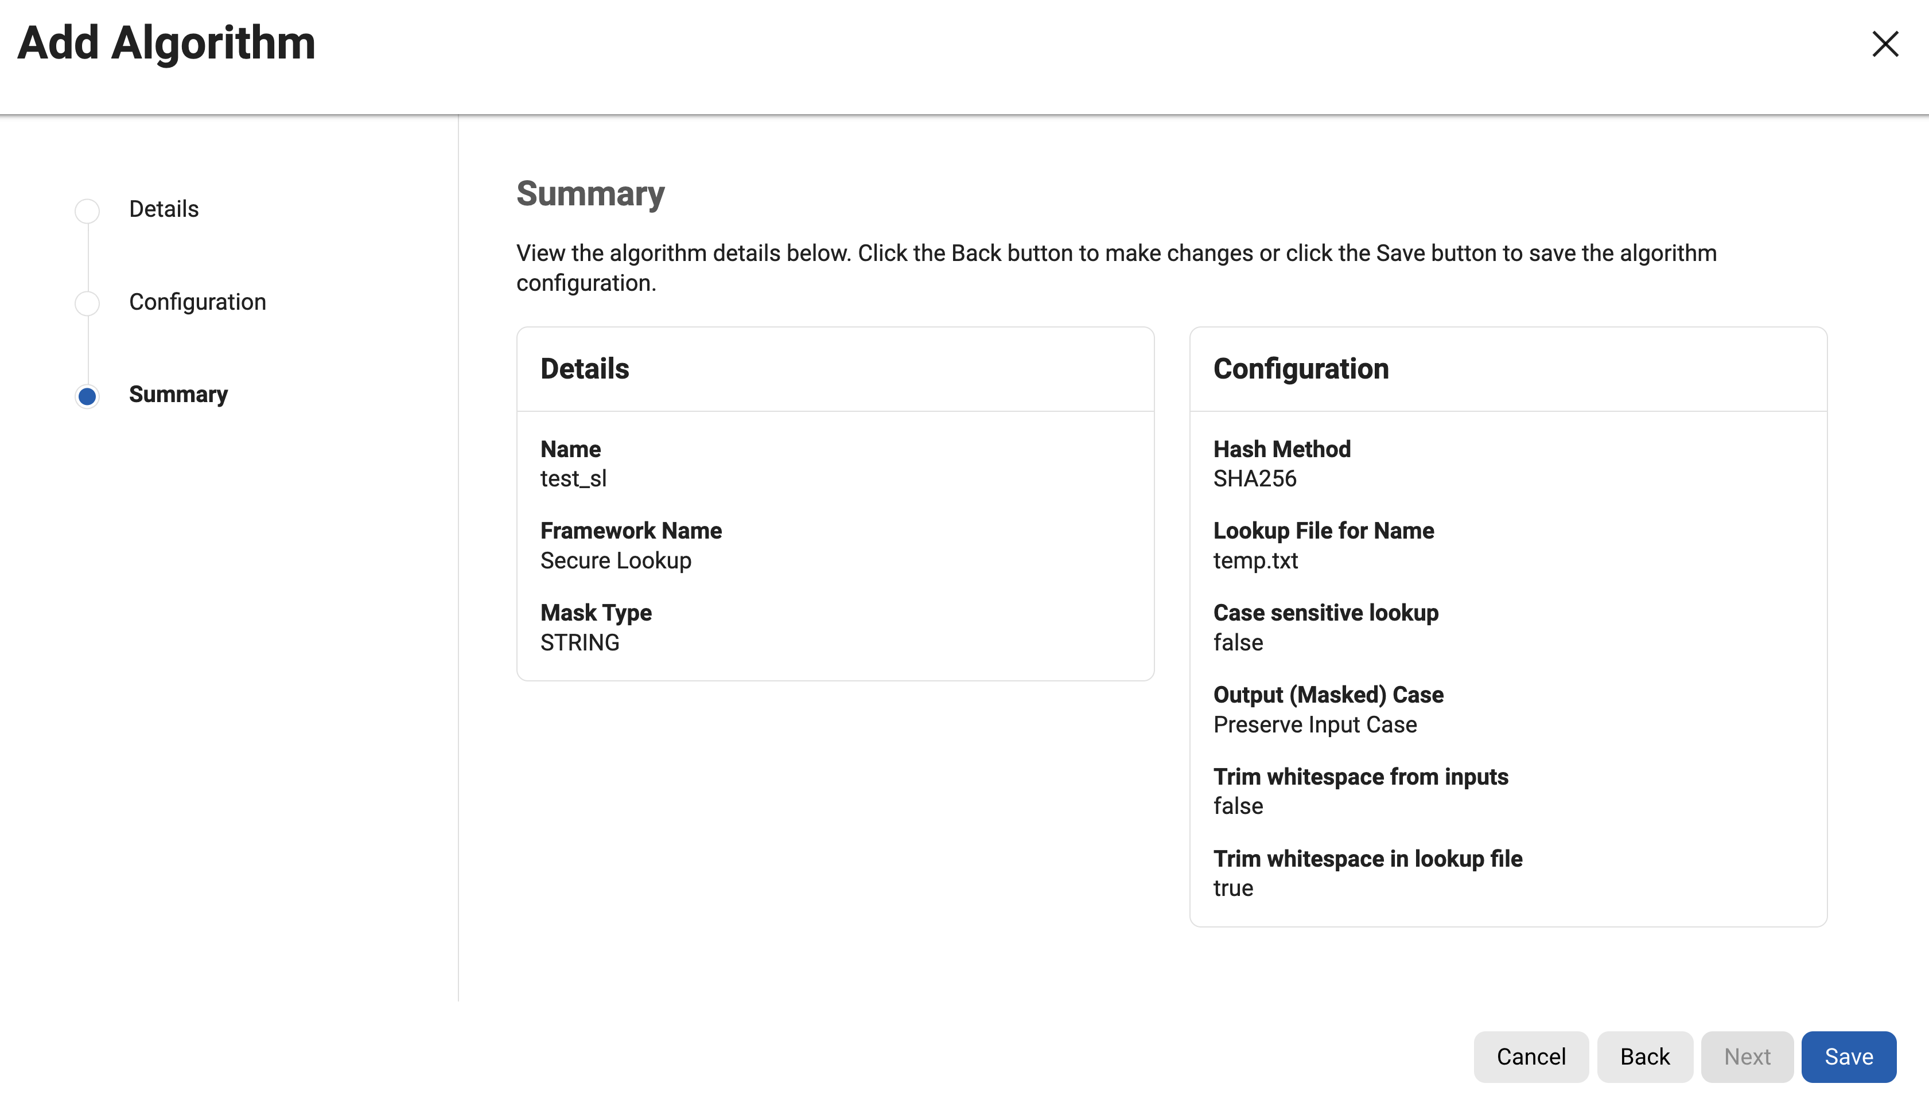Viewport: 1929px width, 1099px height.
Task: Click the Details card header
Action: pyautogui.click(x=584, y=369)
